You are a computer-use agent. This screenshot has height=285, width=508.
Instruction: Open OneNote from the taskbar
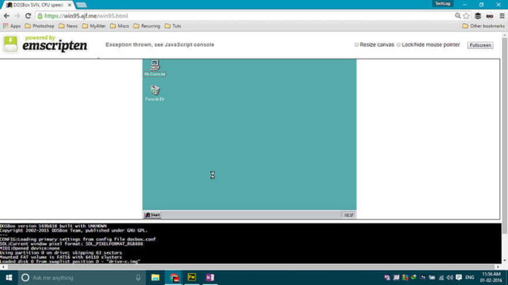point(210,278)
